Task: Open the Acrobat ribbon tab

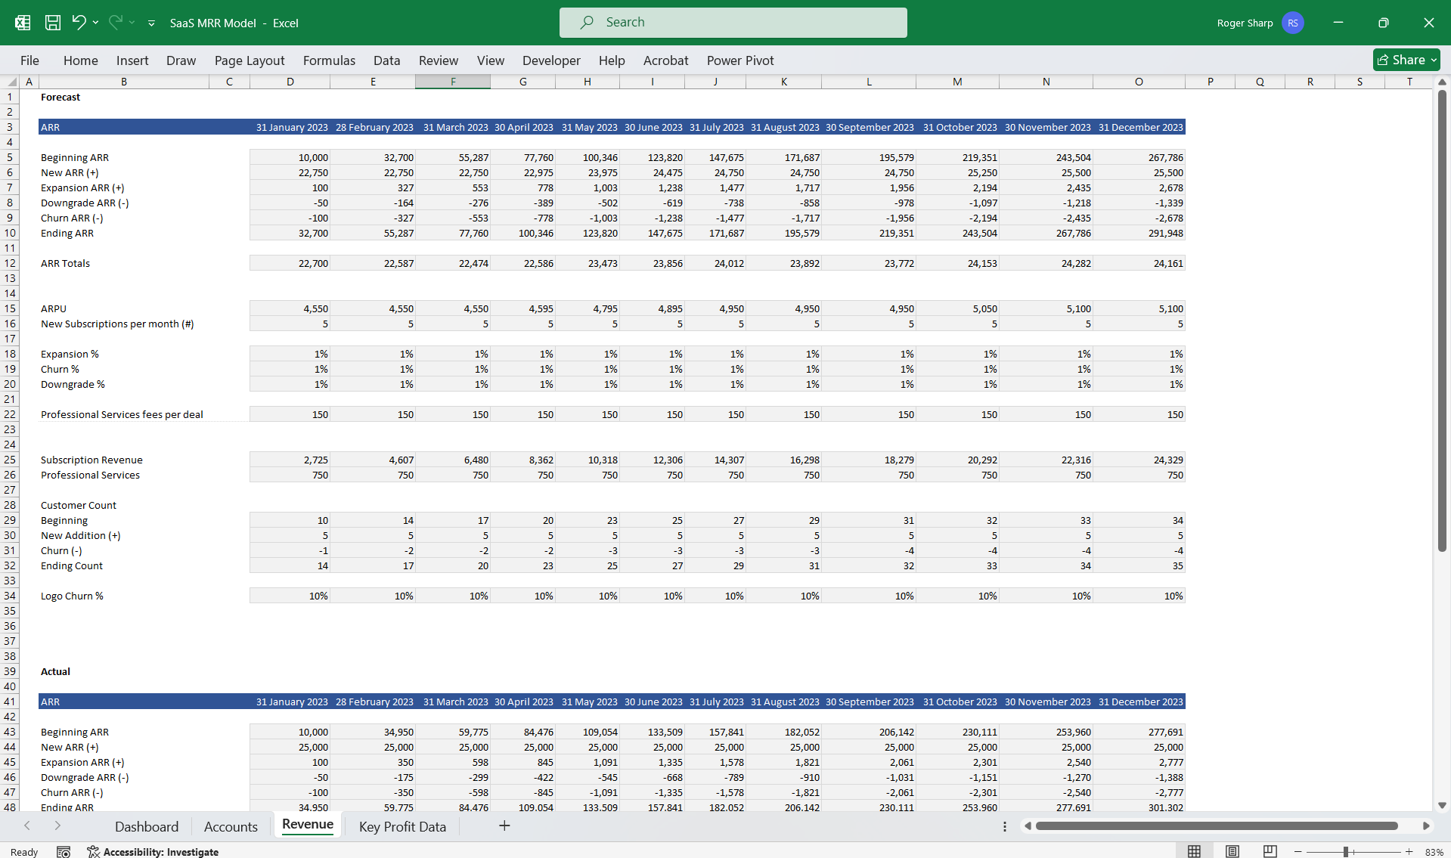Action: 665,60
